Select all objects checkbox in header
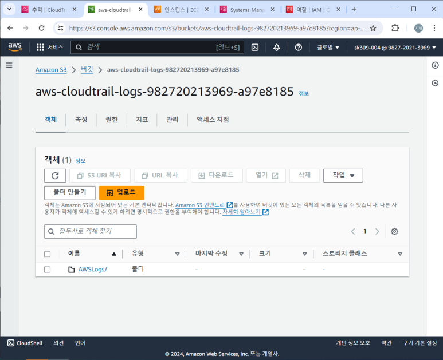The height and width of the screenshot is (360, 443). 47,254
